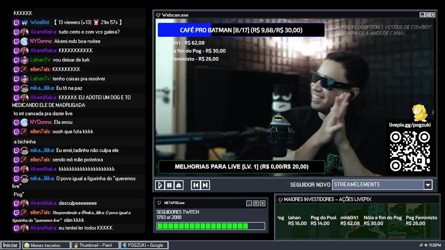Click the MELHORIAS PARA LIVE goal bar
This screenshot has height=250, width=445.
pyautogui.click(x=242, y=167)
